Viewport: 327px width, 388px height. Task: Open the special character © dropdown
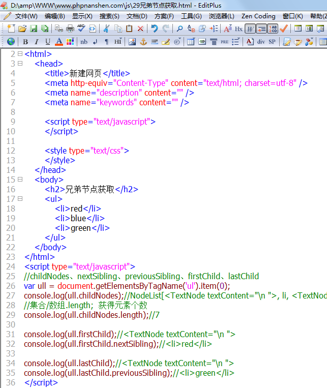(177, 42)
